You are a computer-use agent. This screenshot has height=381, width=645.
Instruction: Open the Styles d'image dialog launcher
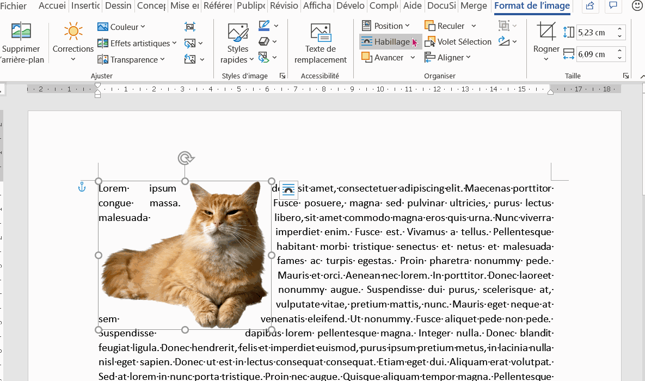(282, 76)
